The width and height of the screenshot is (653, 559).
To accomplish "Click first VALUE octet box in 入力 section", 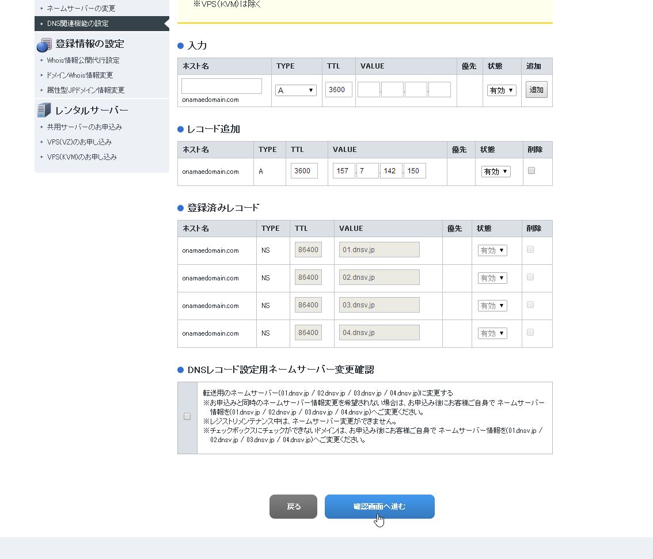I will pyautogui.click(x=369, y=89).
